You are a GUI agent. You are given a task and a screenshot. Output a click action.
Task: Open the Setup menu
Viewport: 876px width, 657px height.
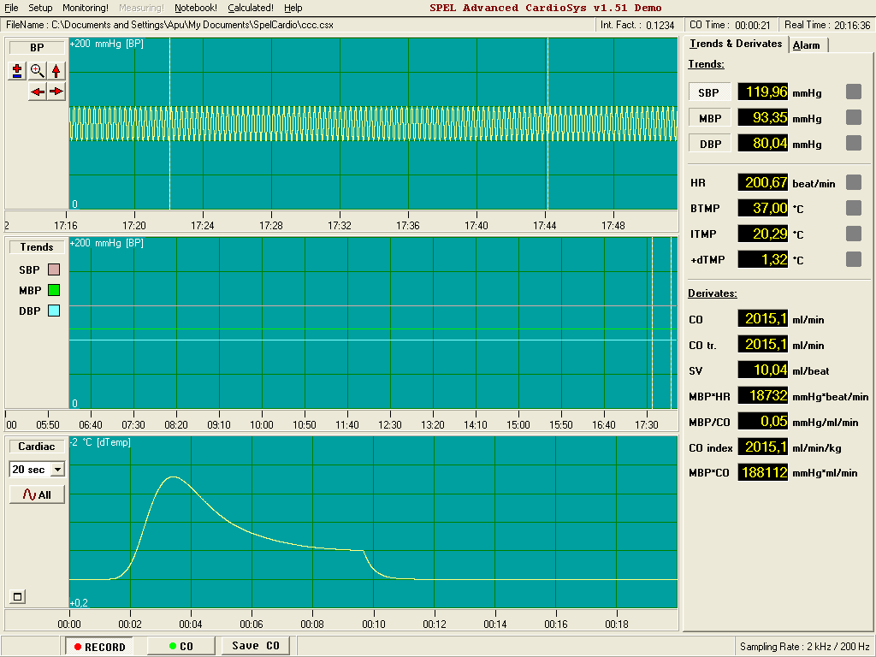tap(40, 8)
